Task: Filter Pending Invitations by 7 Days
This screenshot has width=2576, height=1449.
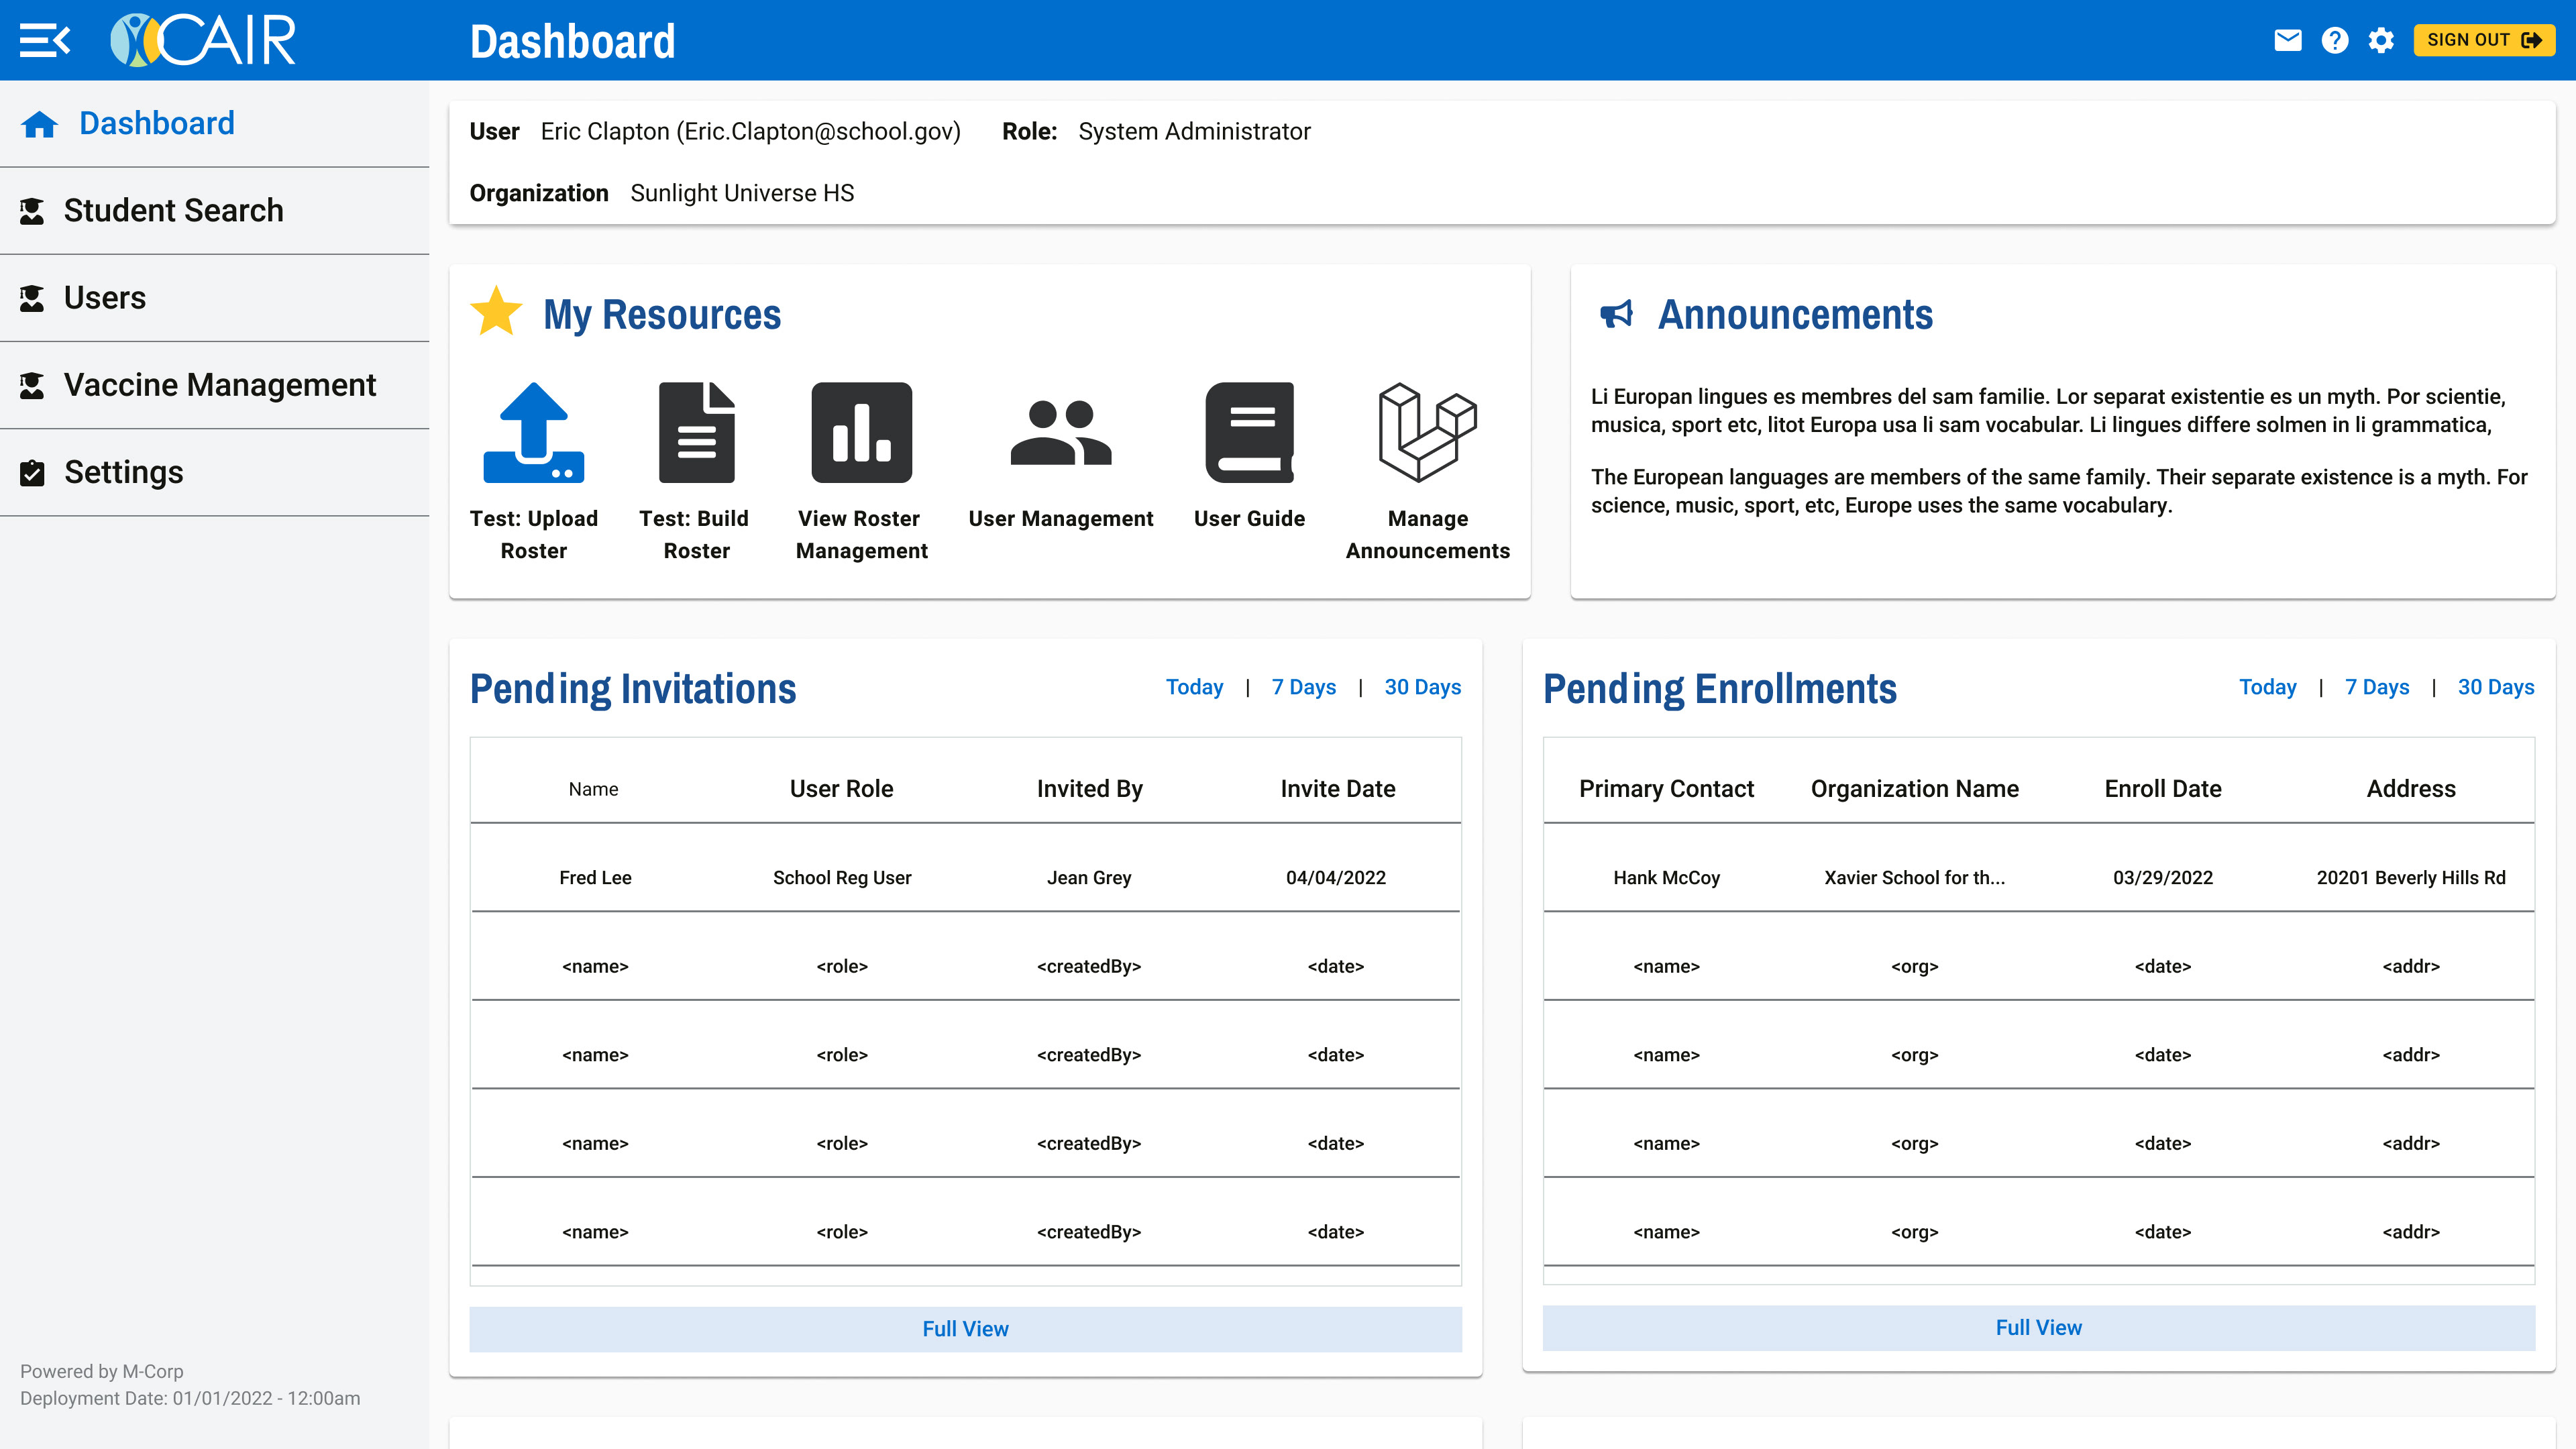Action: click(x=1303, y=687)
